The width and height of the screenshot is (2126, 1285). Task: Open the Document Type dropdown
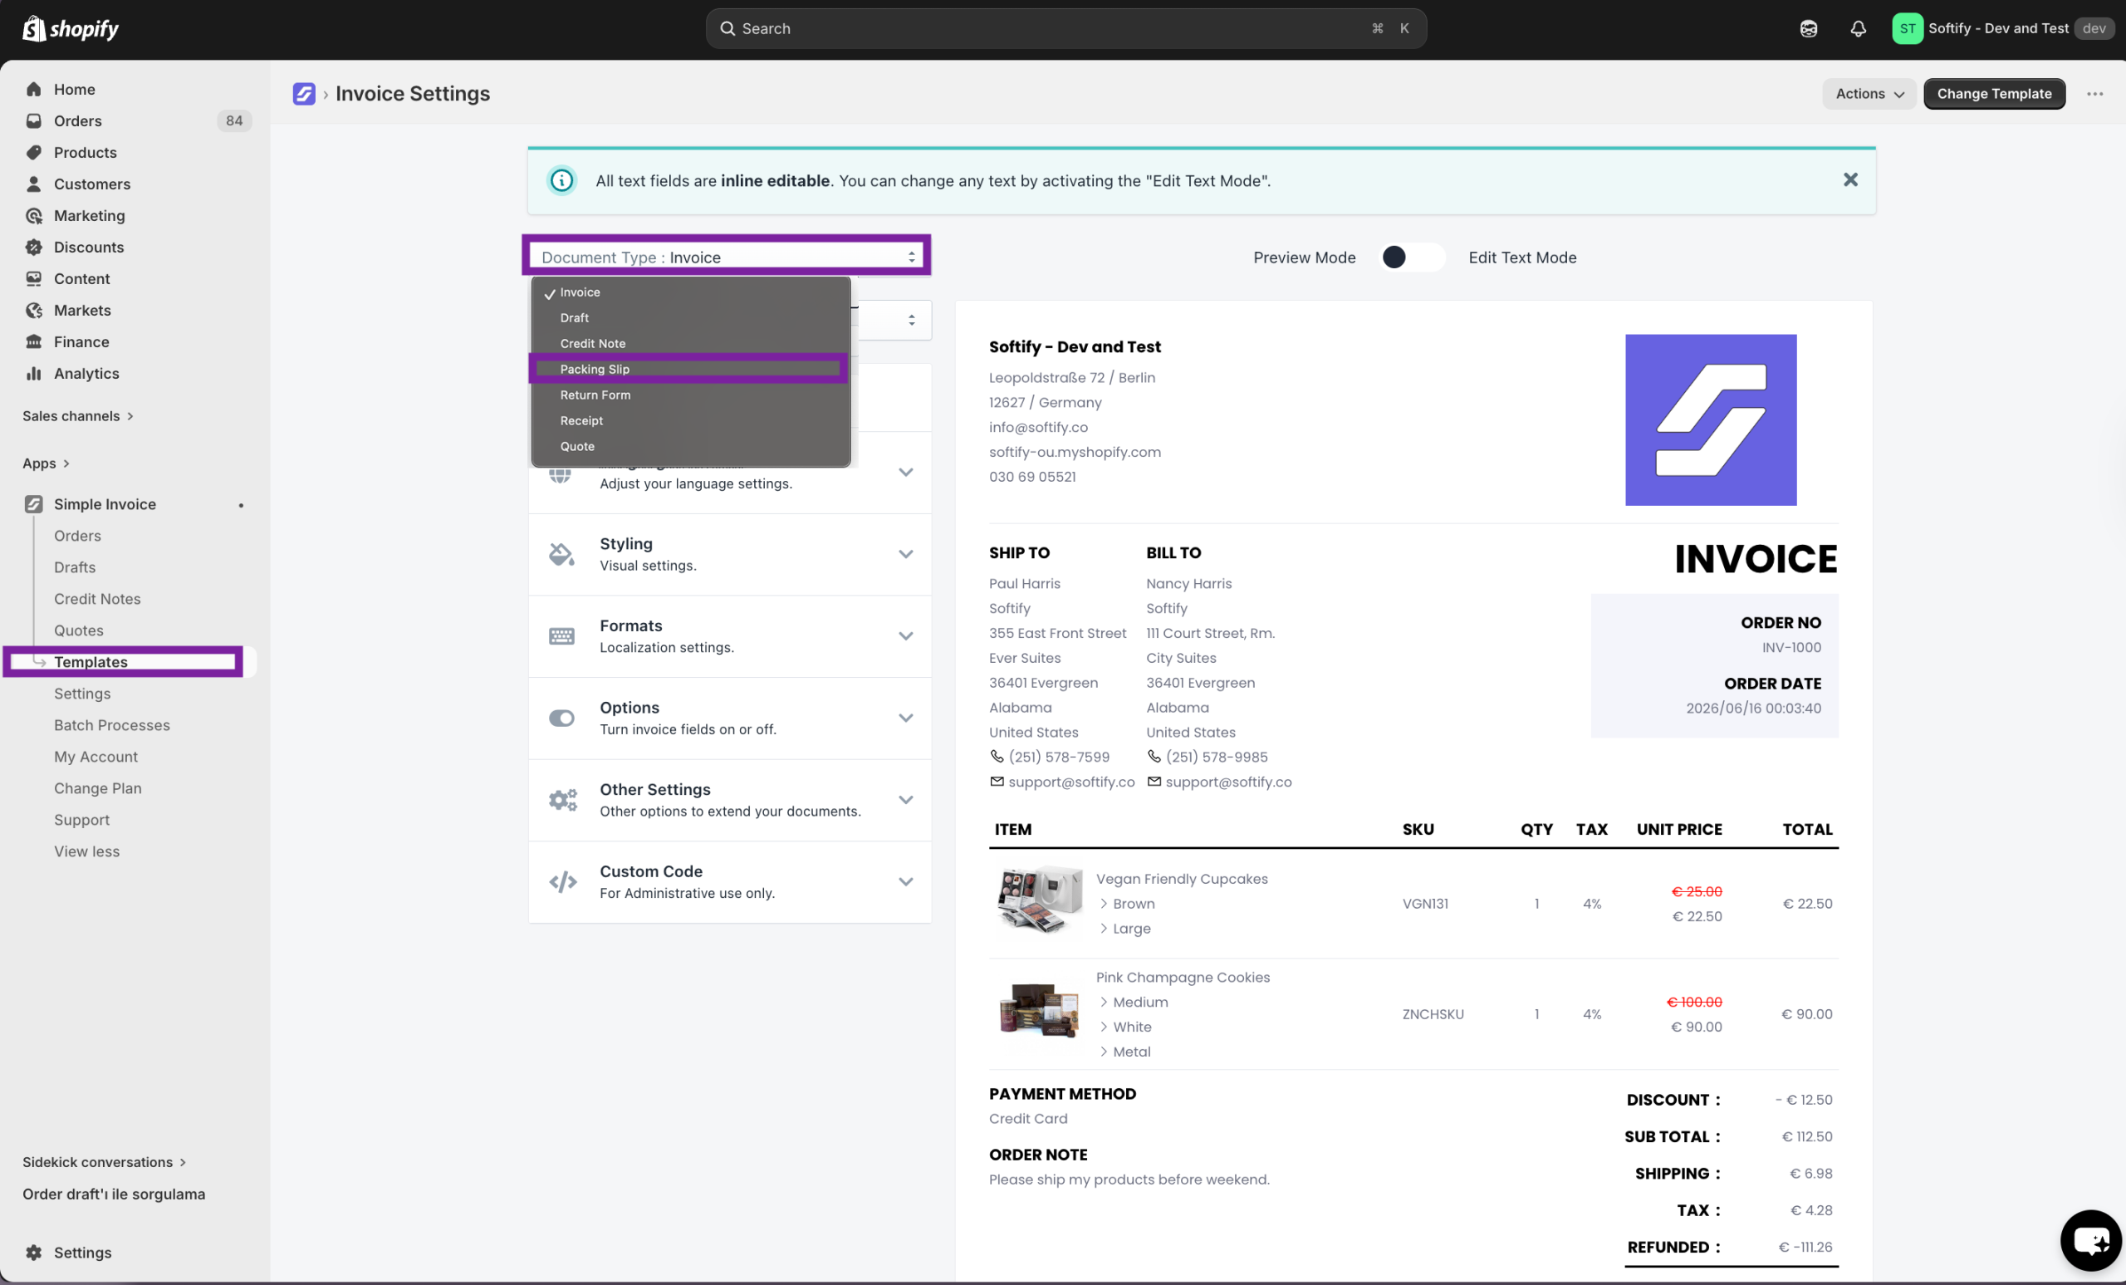727,257
